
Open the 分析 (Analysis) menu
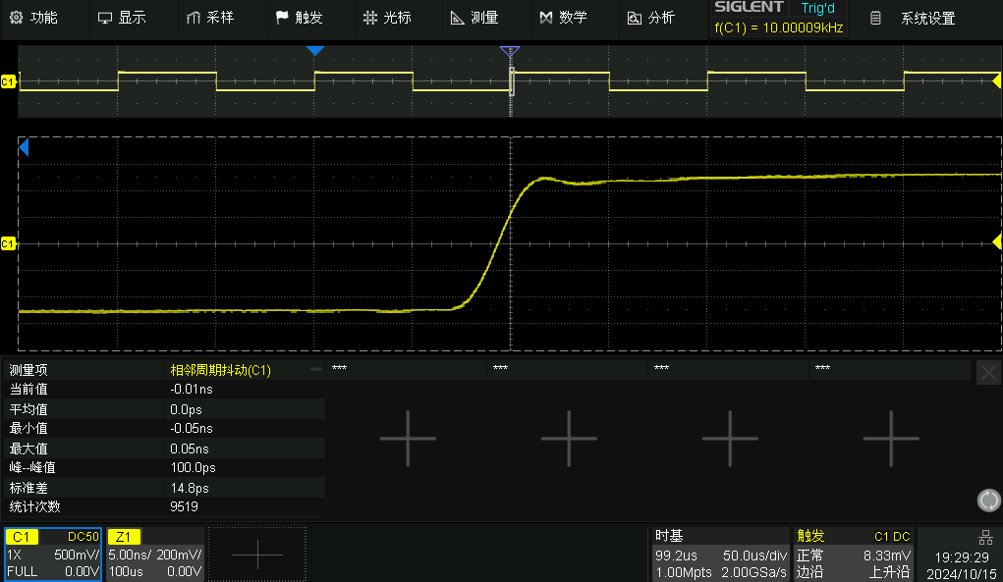click(651, 18)
